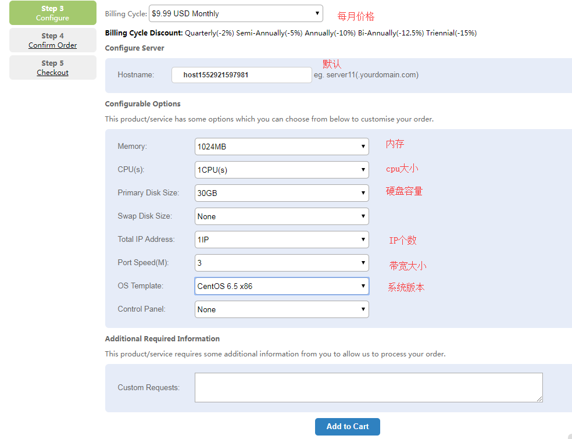Go to Step 3 Configure tab
The height and width of the screenshot is (439, 572).
pyautogui.click(x=52, y=13)
